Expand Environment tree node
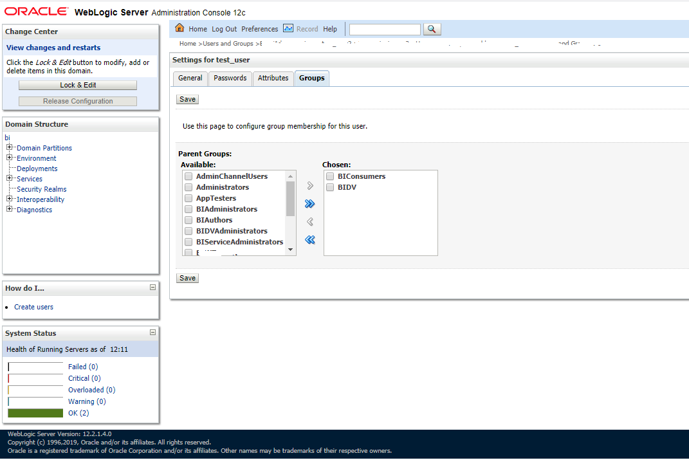Viewport: 689px width, 467px height. click(9, 158)
